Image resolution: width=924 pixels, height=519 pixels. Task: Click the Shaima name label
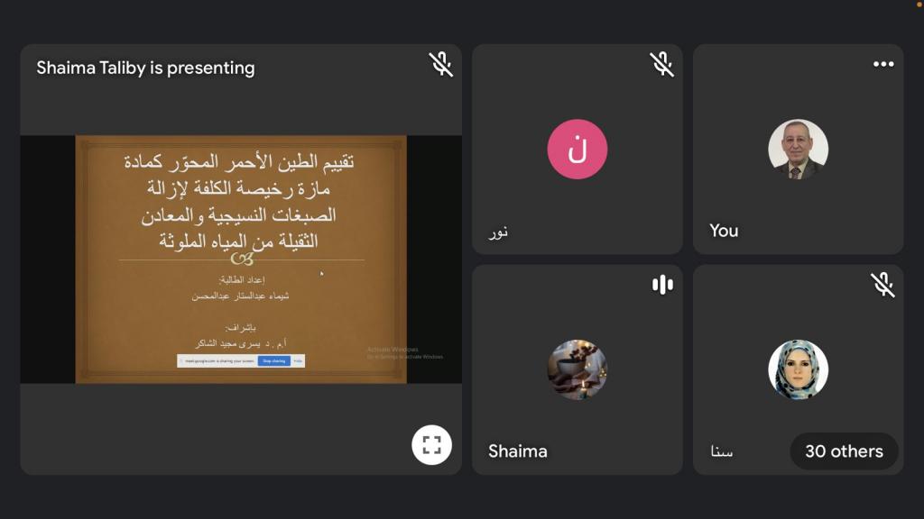[x=517, y=451]
